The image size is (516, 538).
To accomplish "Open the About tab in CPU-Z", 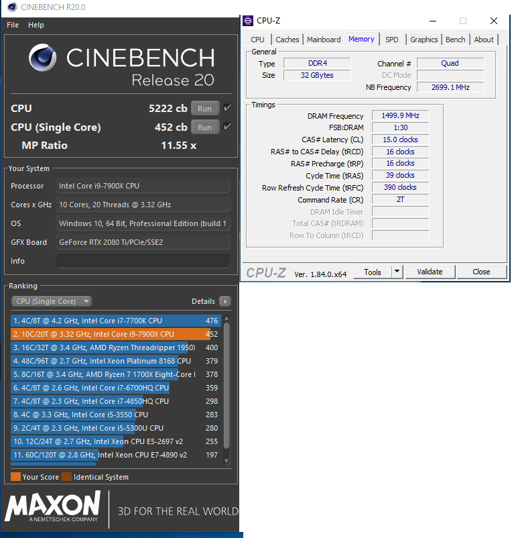I will click(x=484, y=40).
